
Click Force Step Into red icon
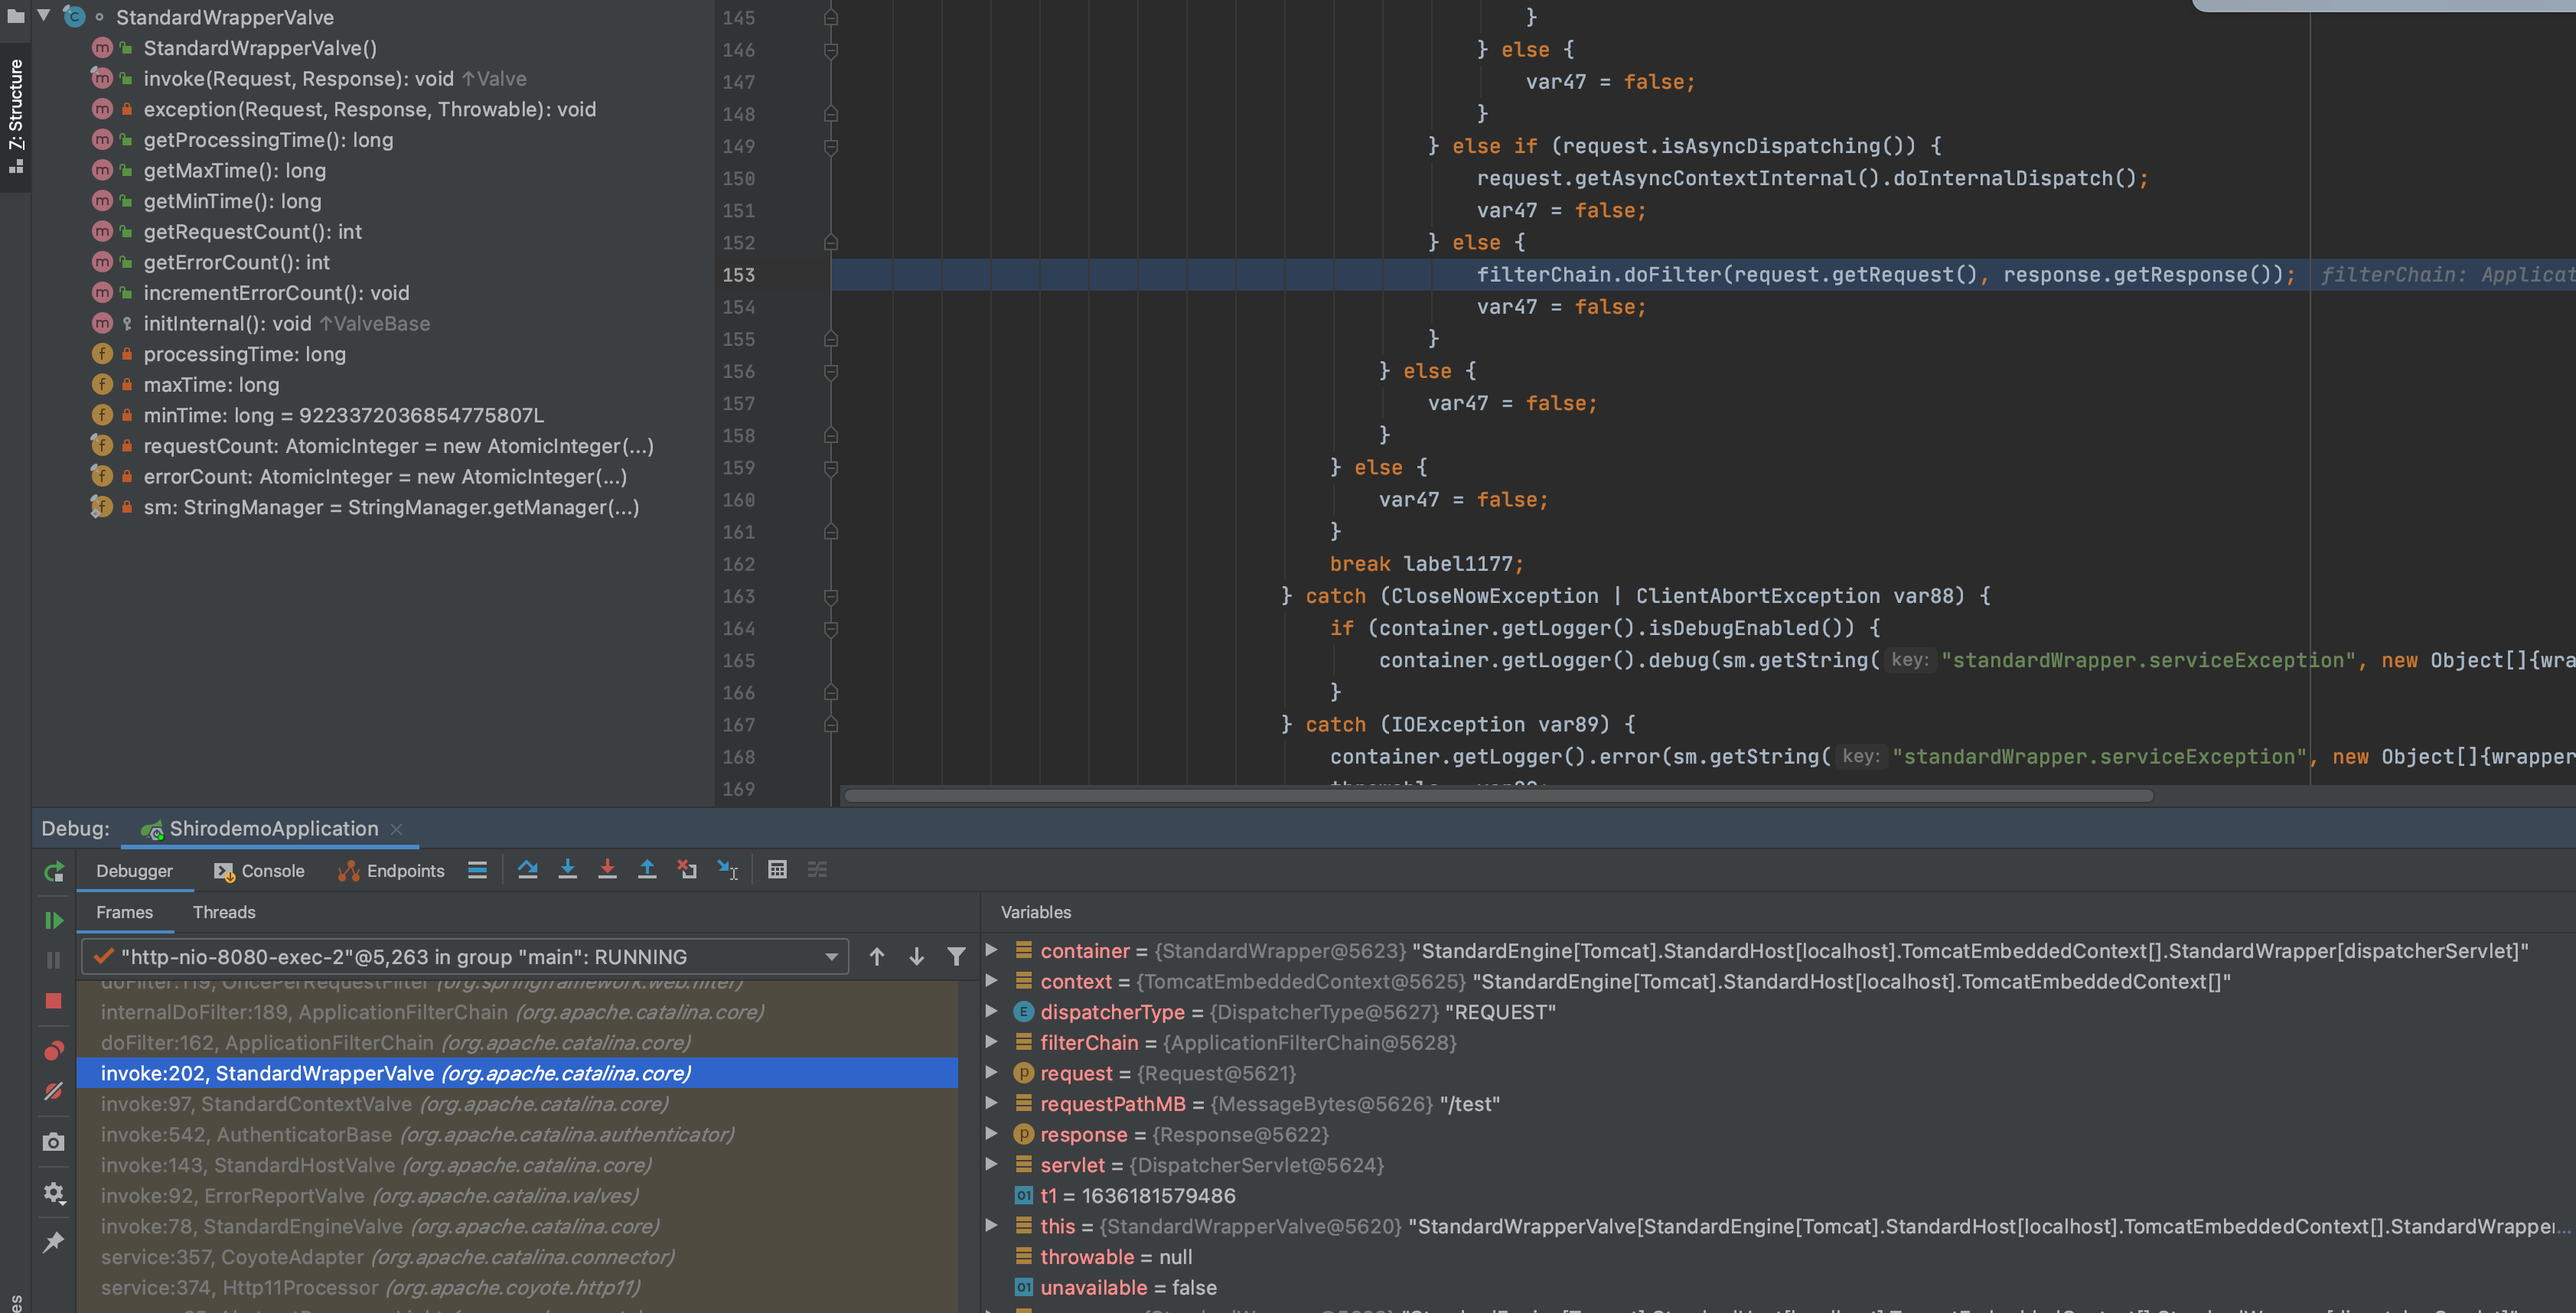point(607,870)
